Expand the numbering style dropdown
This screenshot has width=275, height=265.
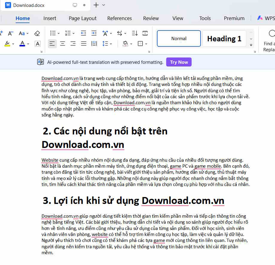tap(74, 33)
